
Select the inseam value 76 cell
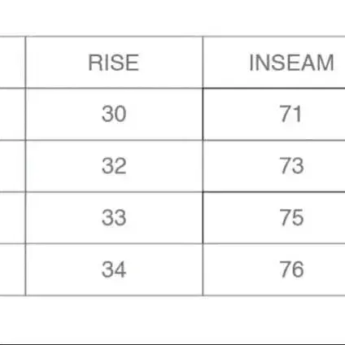274,269
